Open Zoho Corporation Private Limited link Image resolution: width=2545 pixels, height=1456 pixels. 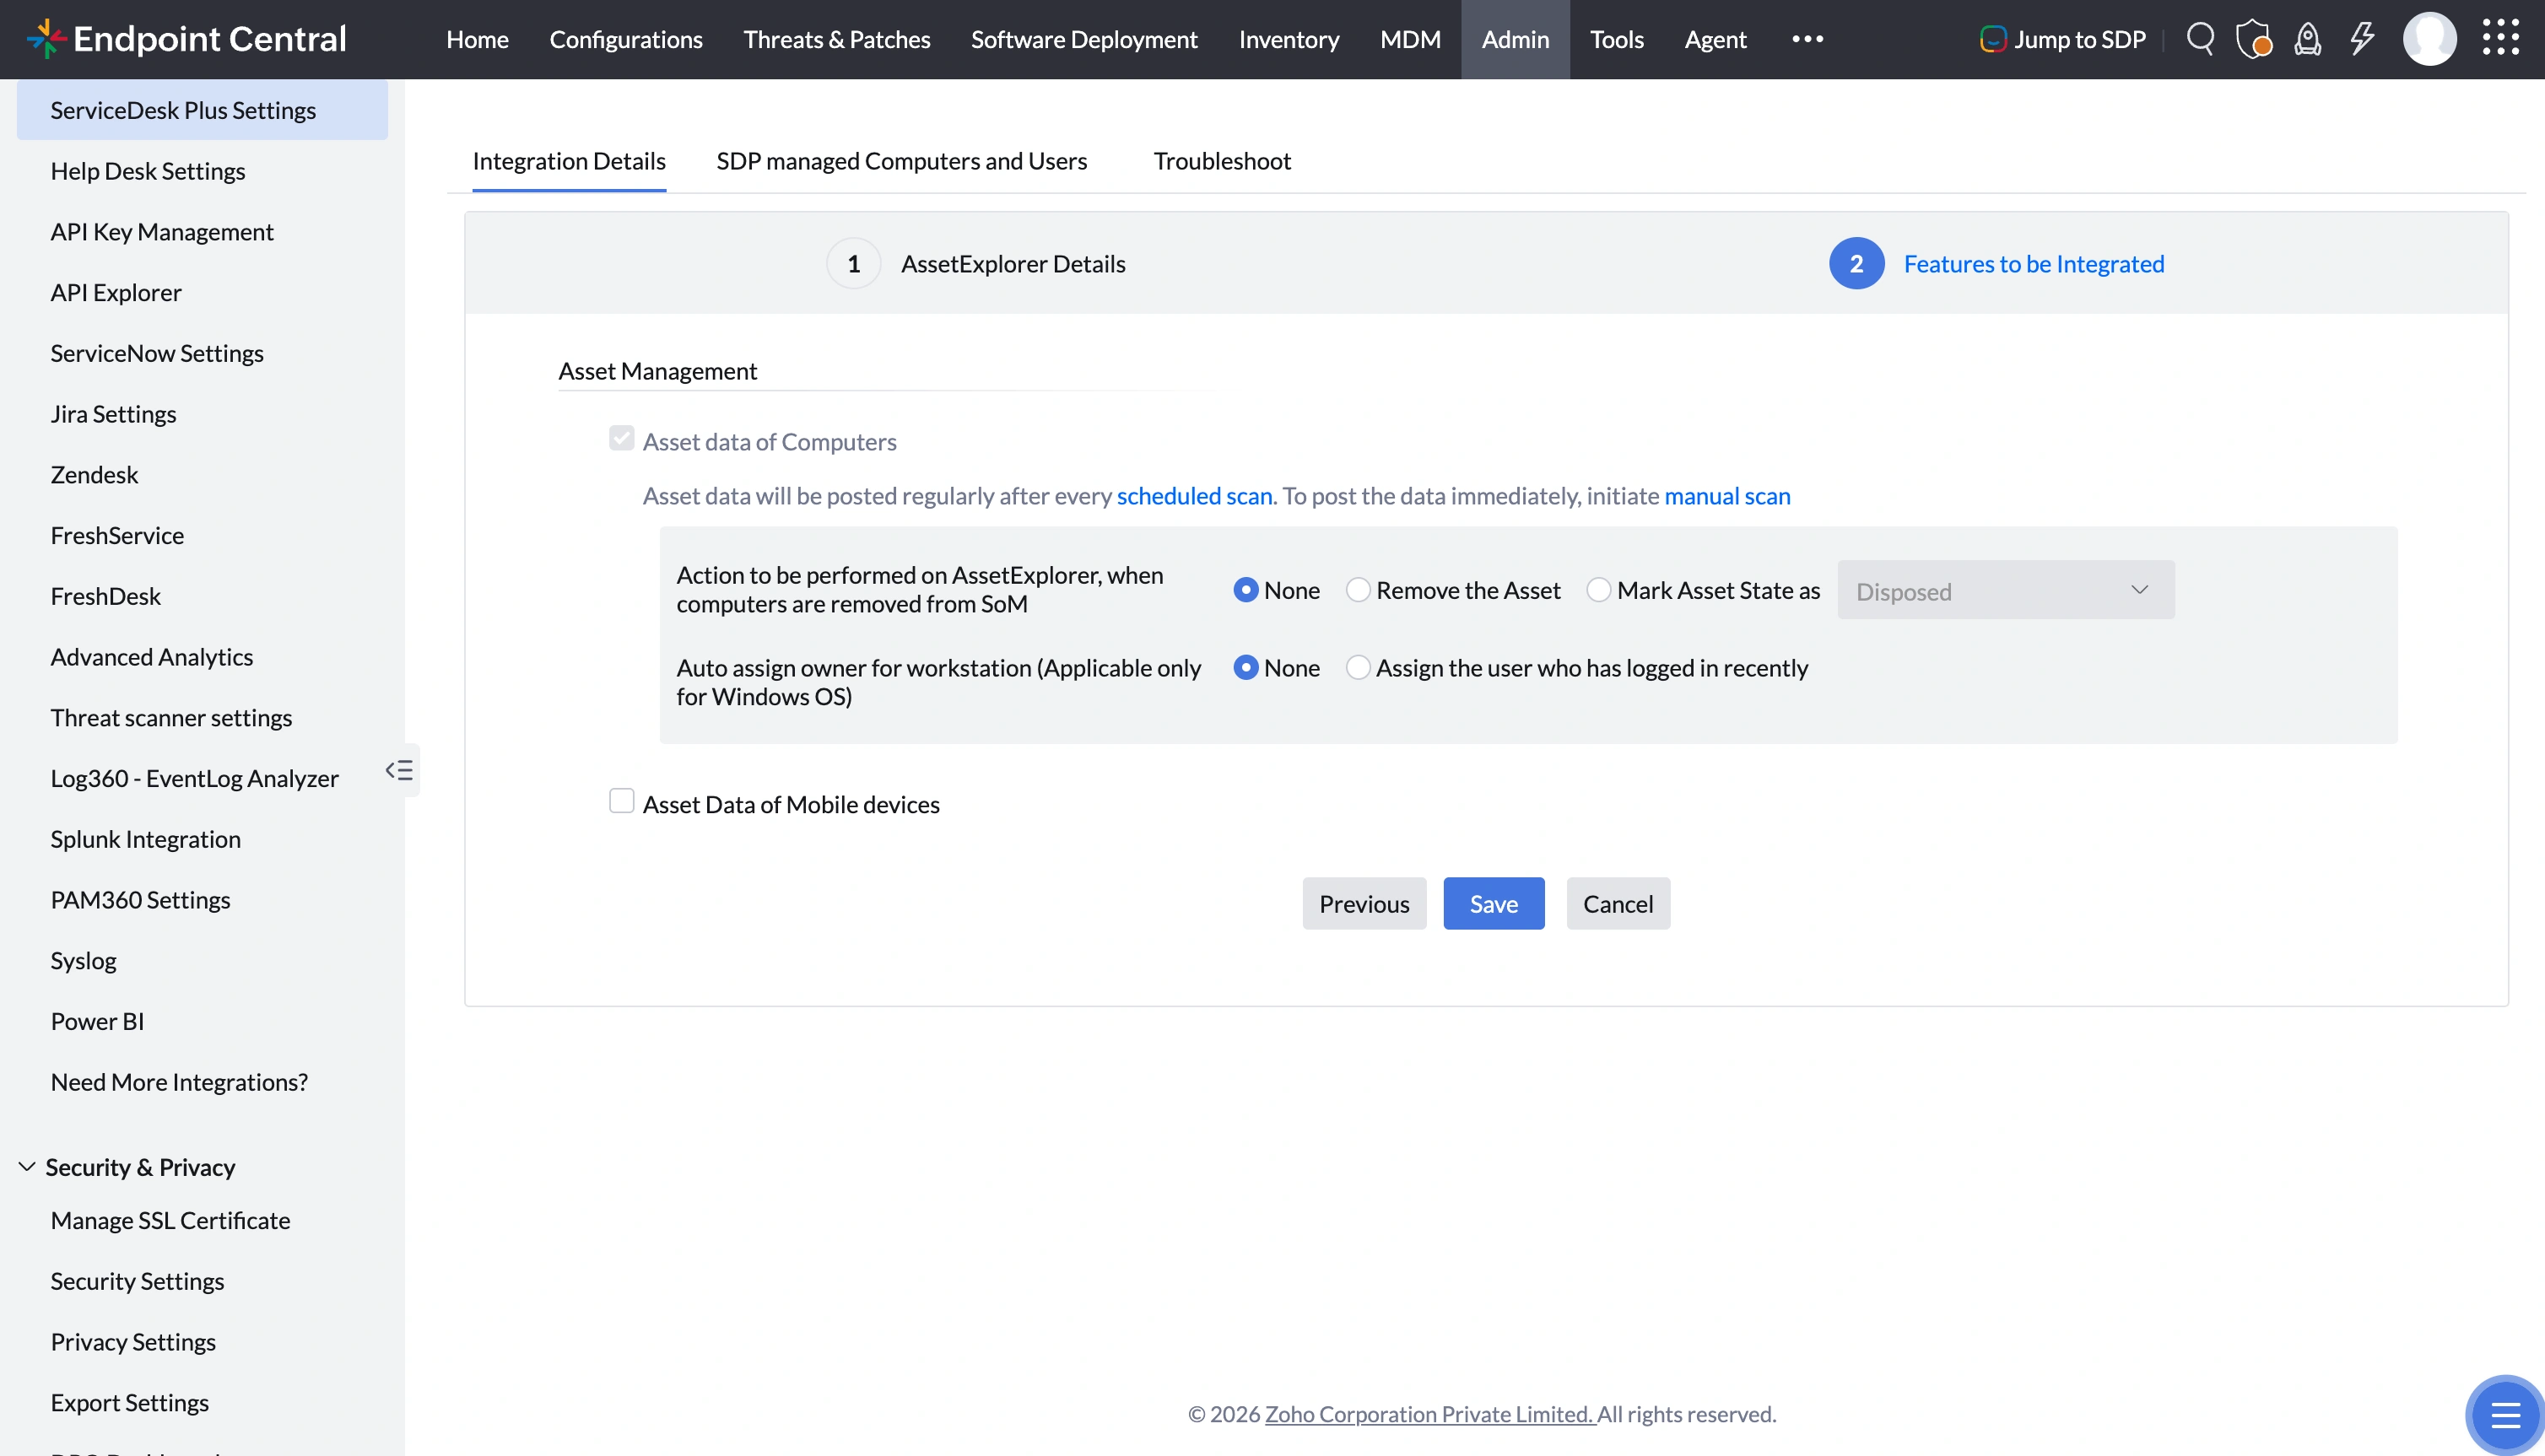[x=1429, y=1414]
